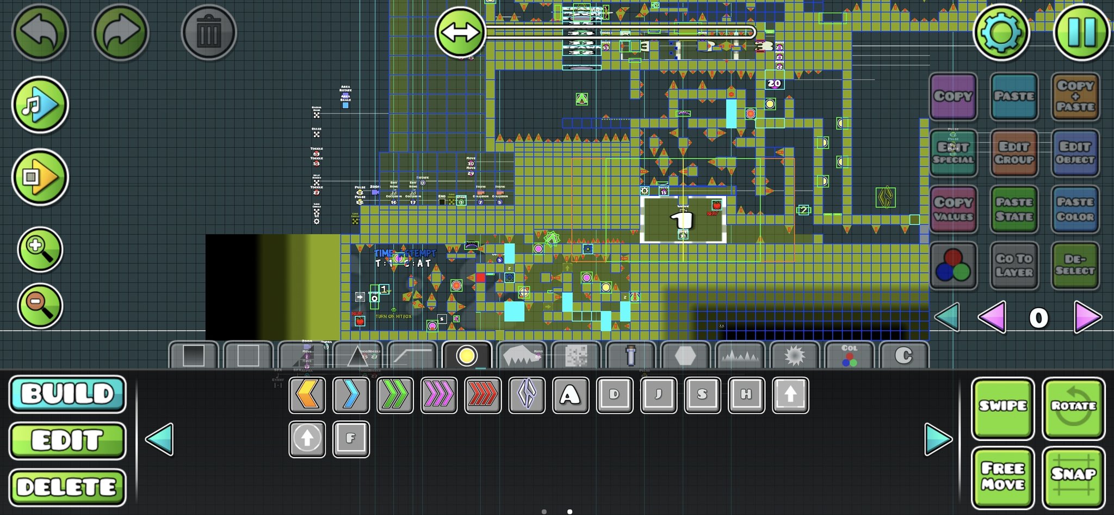
Task: Select the blue normal speed portal
Action: pyautogui.click(x=351, y=395)
